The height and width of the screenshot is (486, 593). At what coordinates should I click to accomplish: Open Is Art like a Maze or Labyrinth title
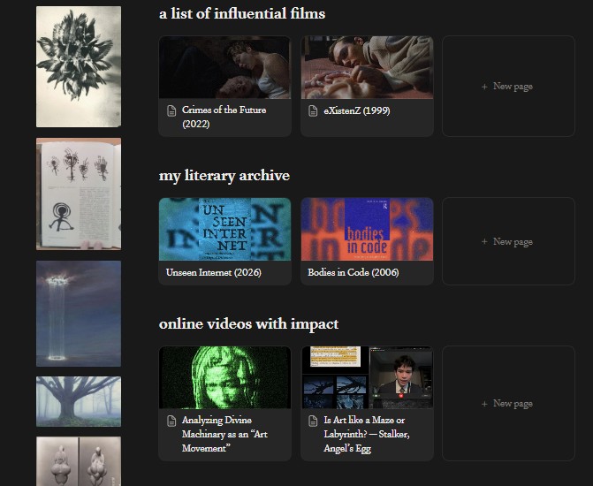(x=367, y=434)
